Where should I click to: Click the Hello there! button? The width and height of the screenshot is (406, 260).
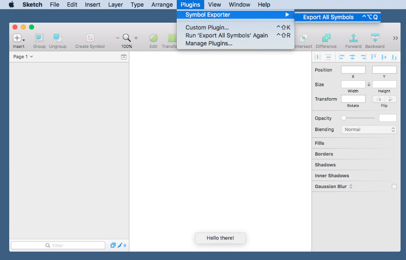coord(220,238)
